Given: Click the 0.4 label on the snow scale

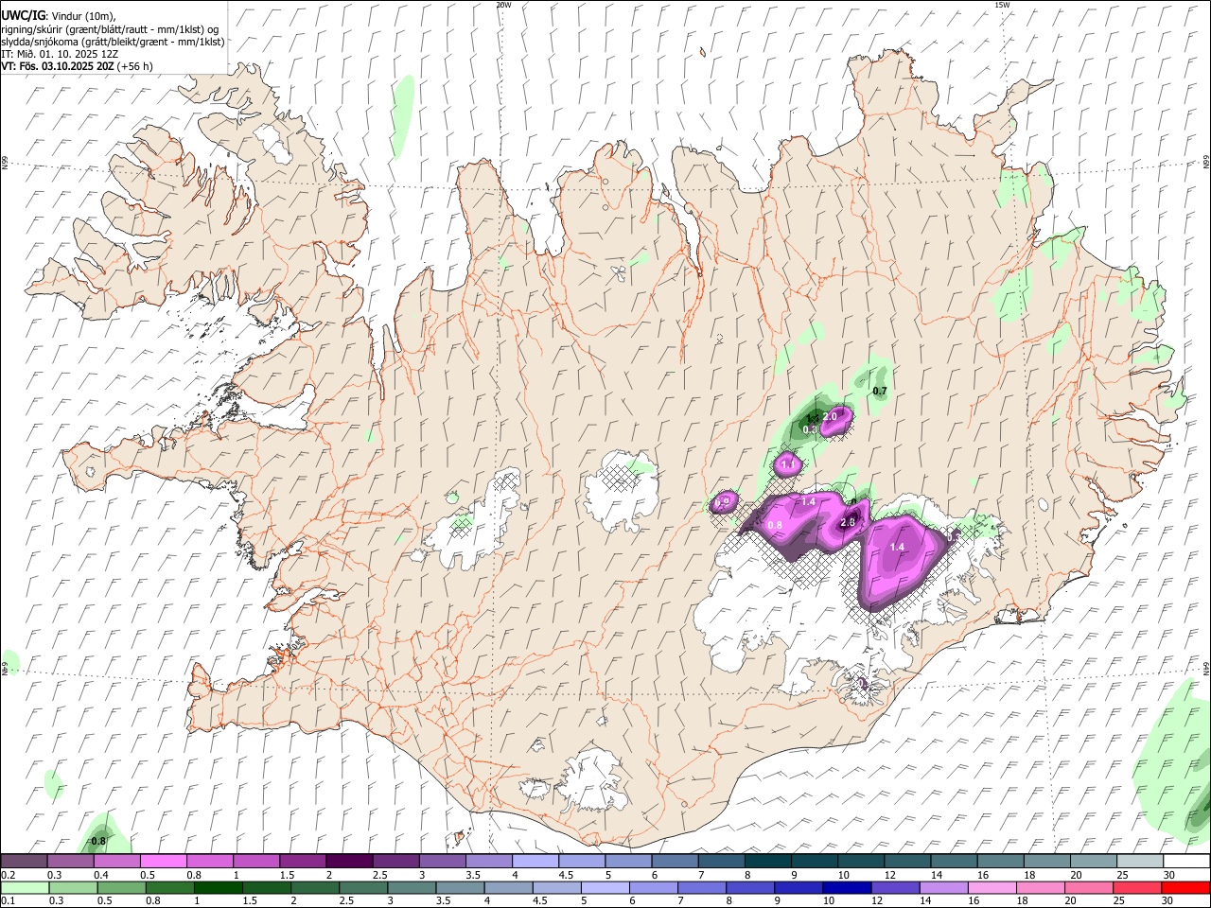Looking at the screenshot, I should pos(101,875).
